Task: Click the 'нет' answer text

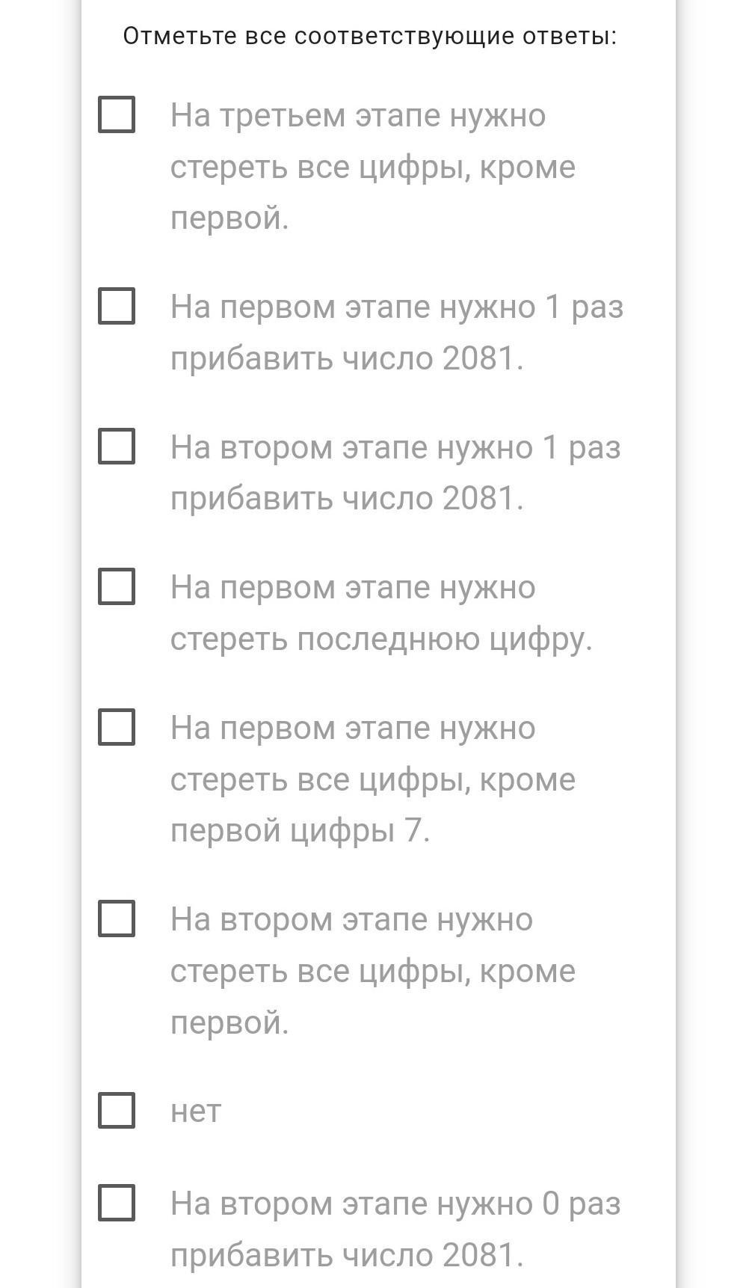Action: (x=196, y=1111)
